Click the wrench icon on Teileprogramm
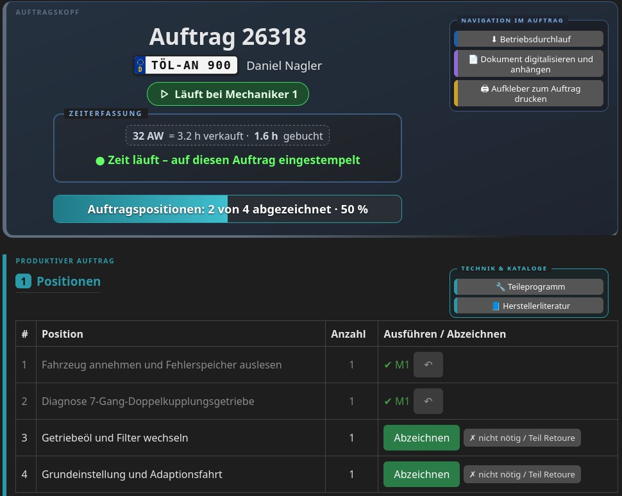The height and width of the screenshot is (496, 622). click(x=500, y=286)
